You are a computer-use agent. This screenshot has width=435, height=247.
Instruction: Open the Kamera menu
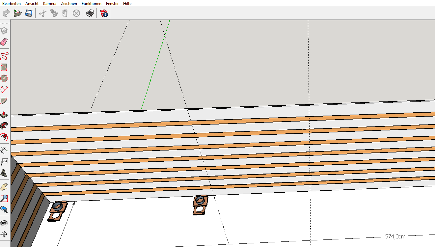tap(50, 3)
